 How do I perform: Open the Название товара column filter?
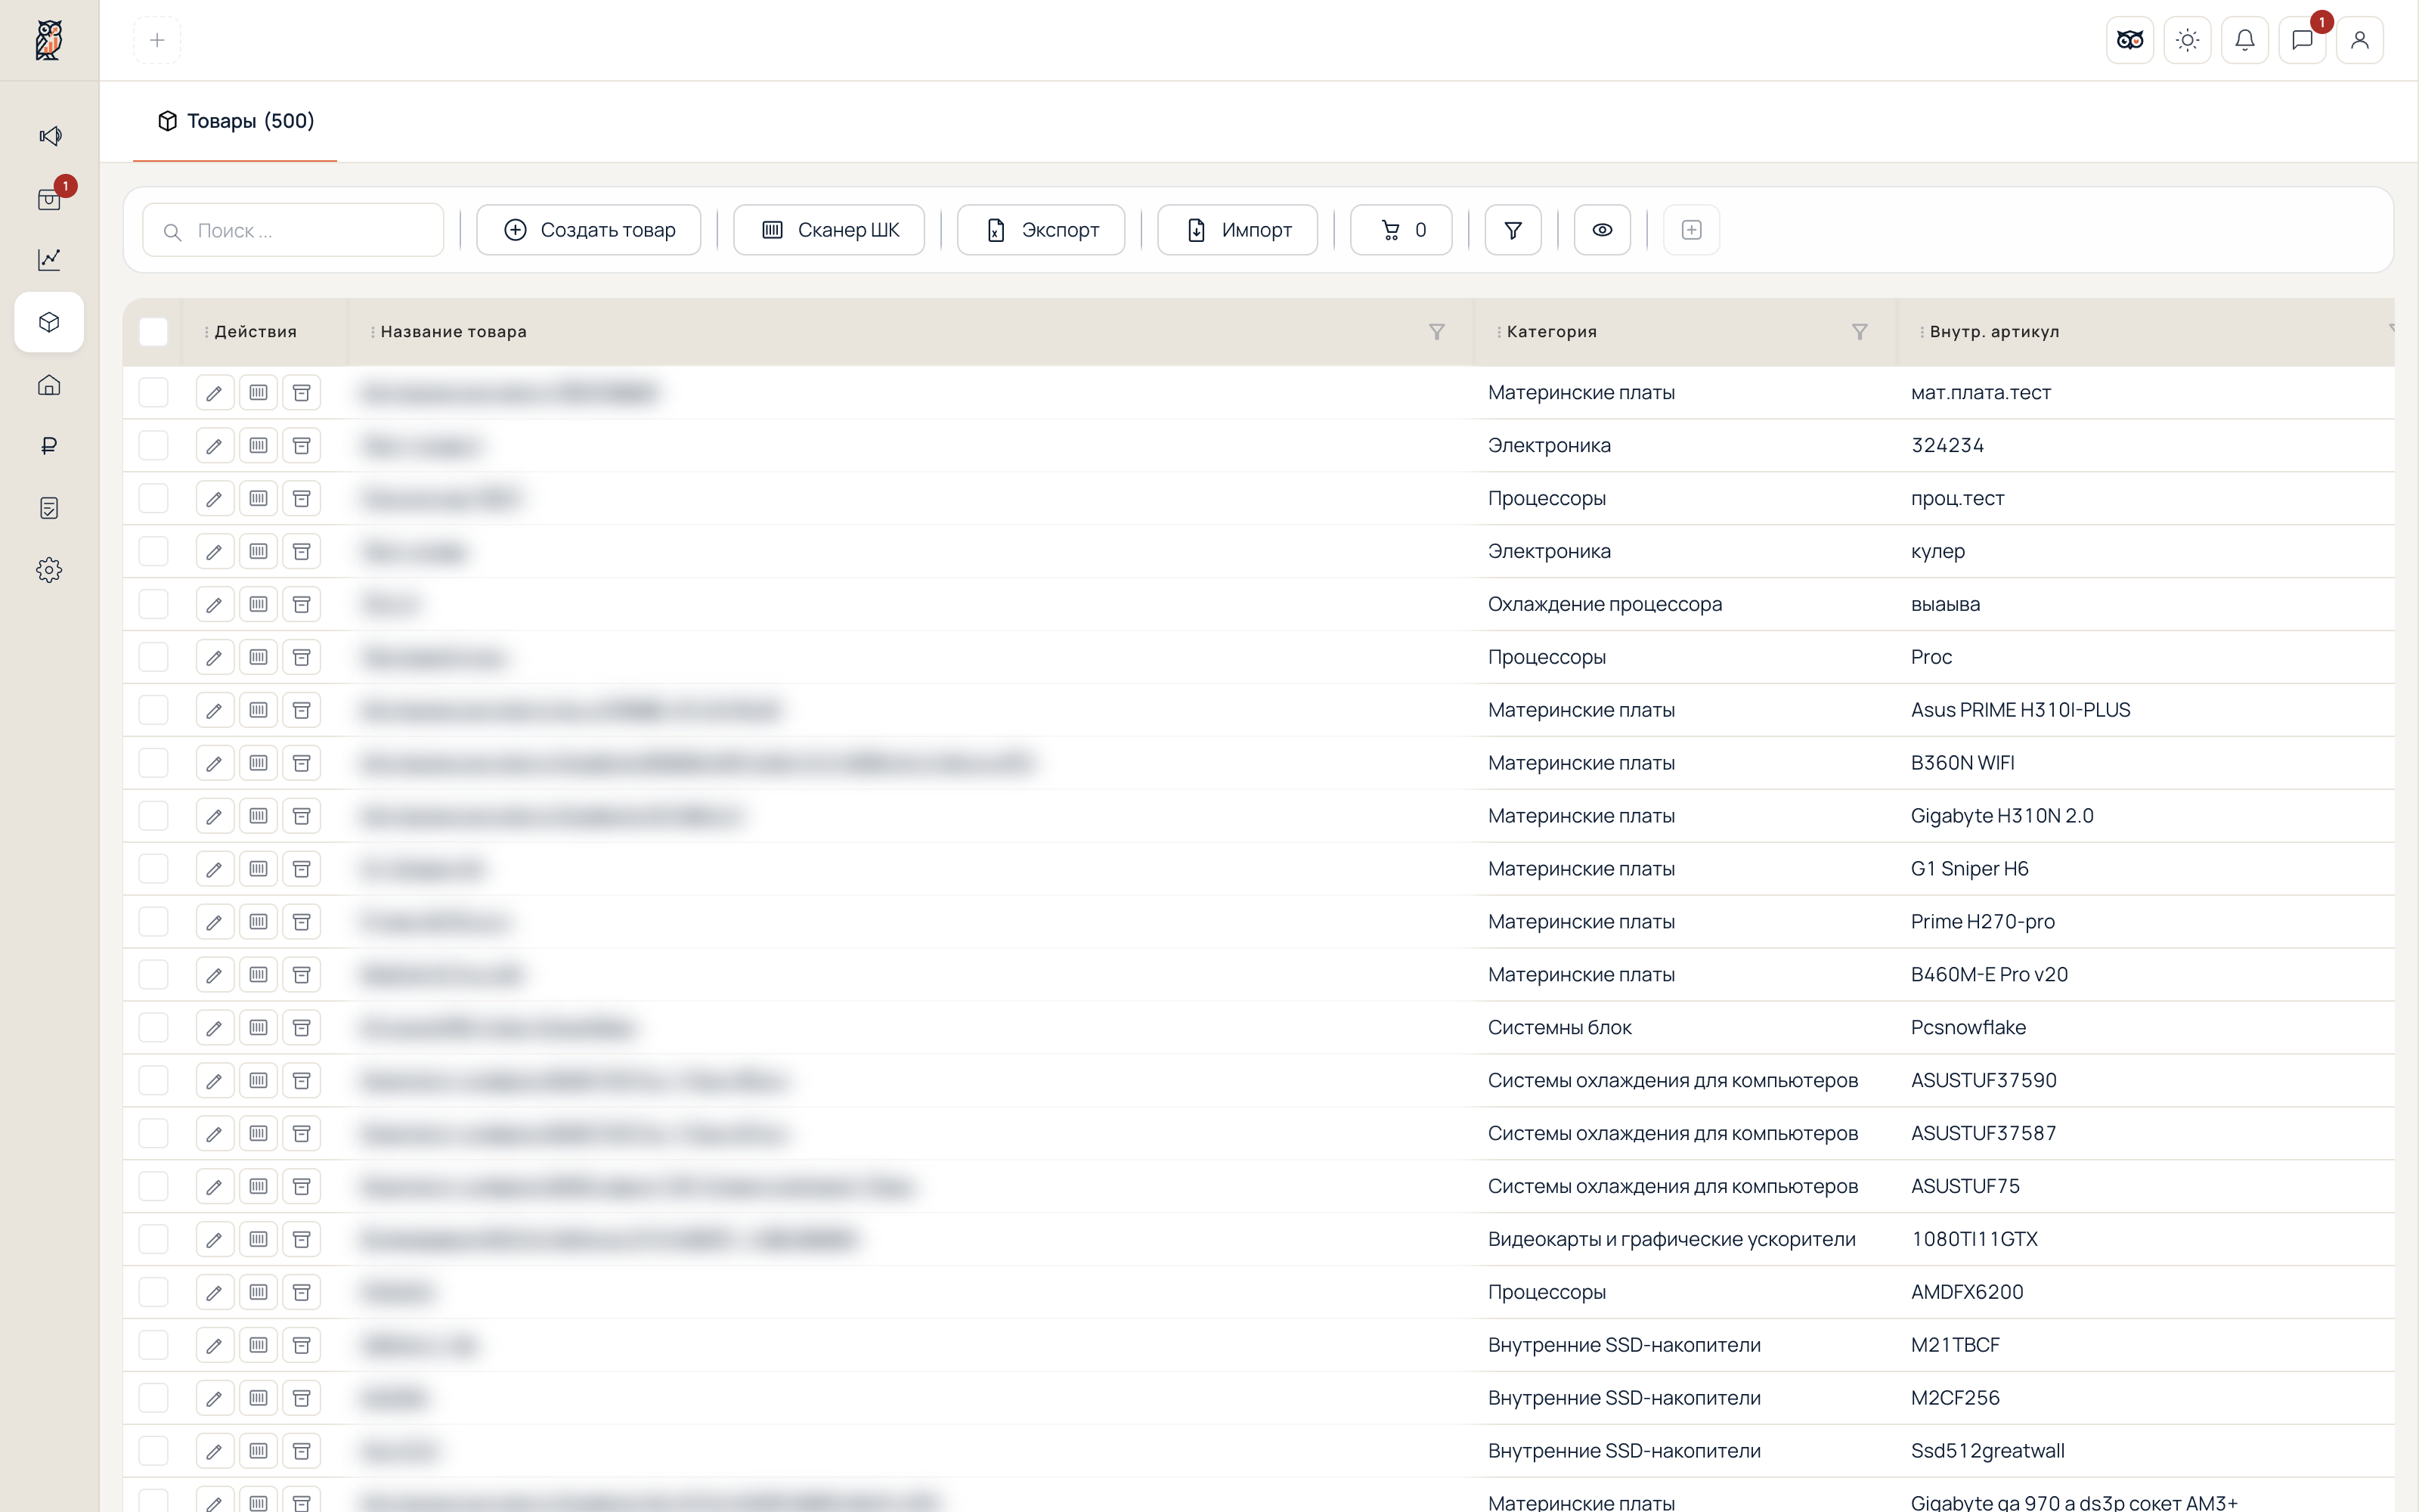coord(1436,332)
